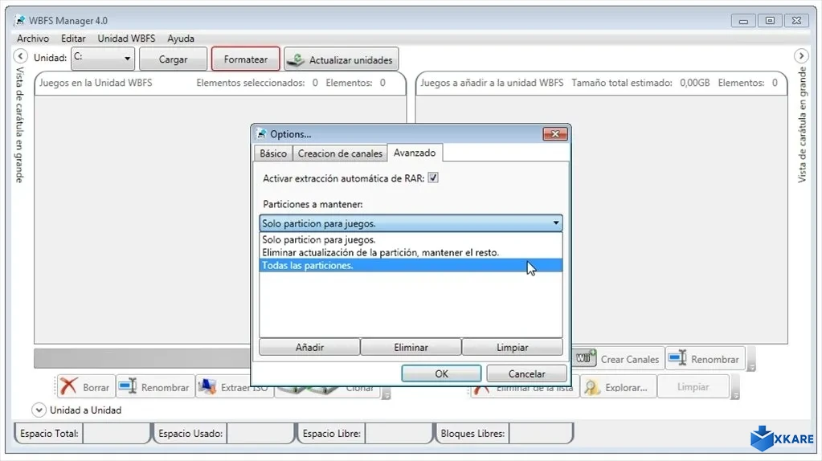Open Particiones a mantener combo box
Screen dimensions: 822x461
[x=411, y=223]
